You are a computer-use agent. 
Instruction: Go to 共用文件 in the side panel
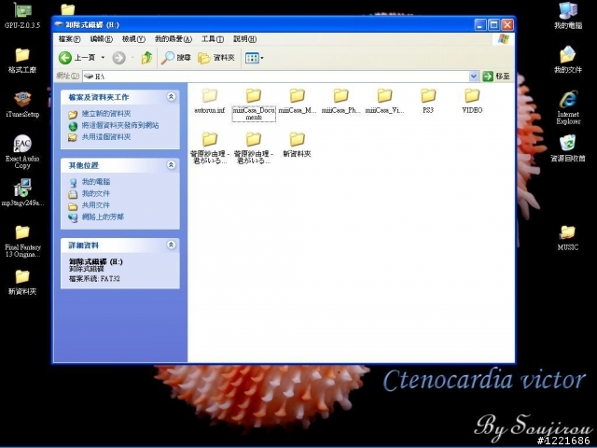[96, 205]
